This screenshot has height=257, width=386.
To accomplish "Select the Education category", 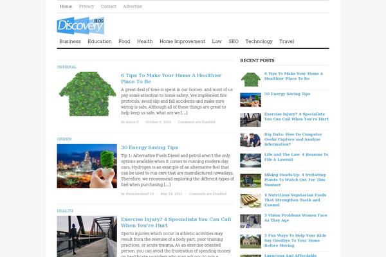I will click(100, 41).
